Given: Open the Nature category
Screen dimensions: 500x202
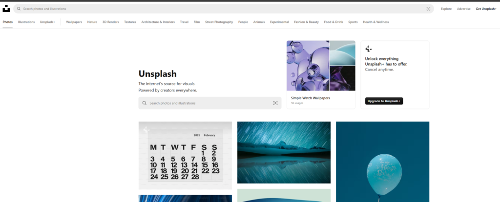Looking at the screenshot, I should pos(92,22).
